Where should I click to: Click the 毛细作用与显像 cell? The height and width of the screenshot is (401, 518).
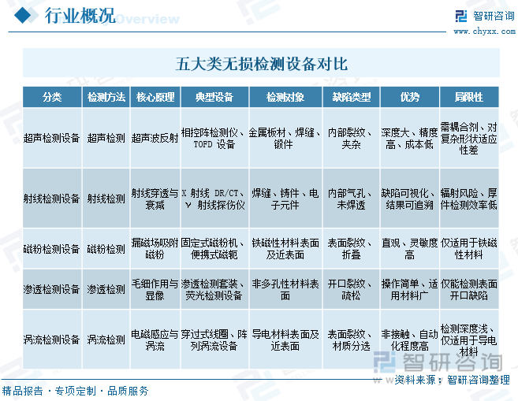[155, 289]
